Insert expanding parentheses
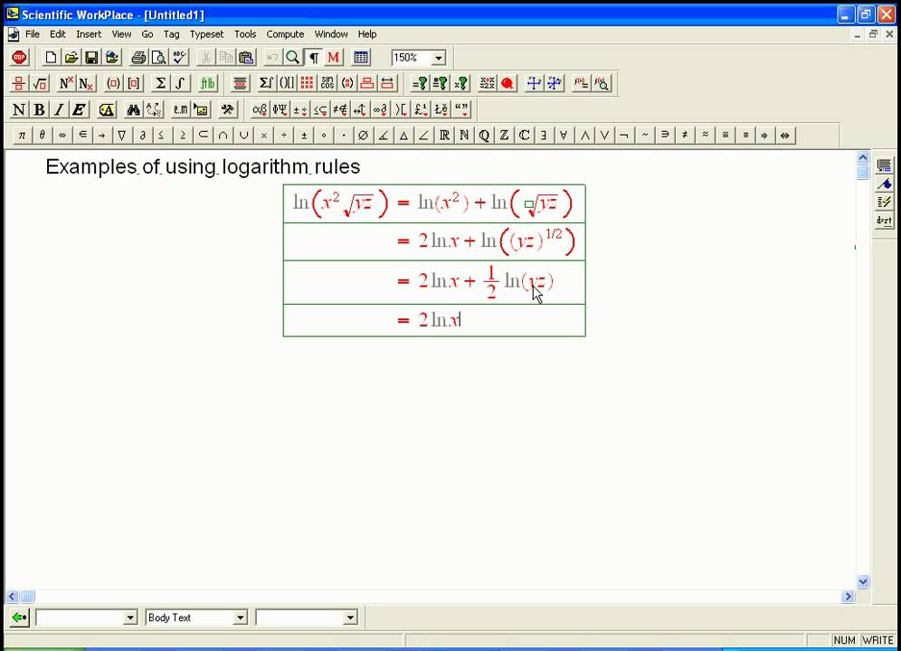901x651 pixels. click(x=113, y=83)
